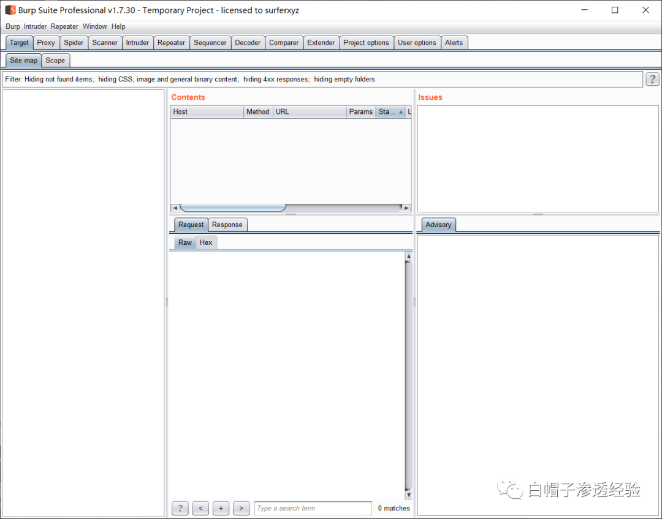Viewport: 662px width, 519px height.
Task: Go to previous search match
Action: point(200,508)
